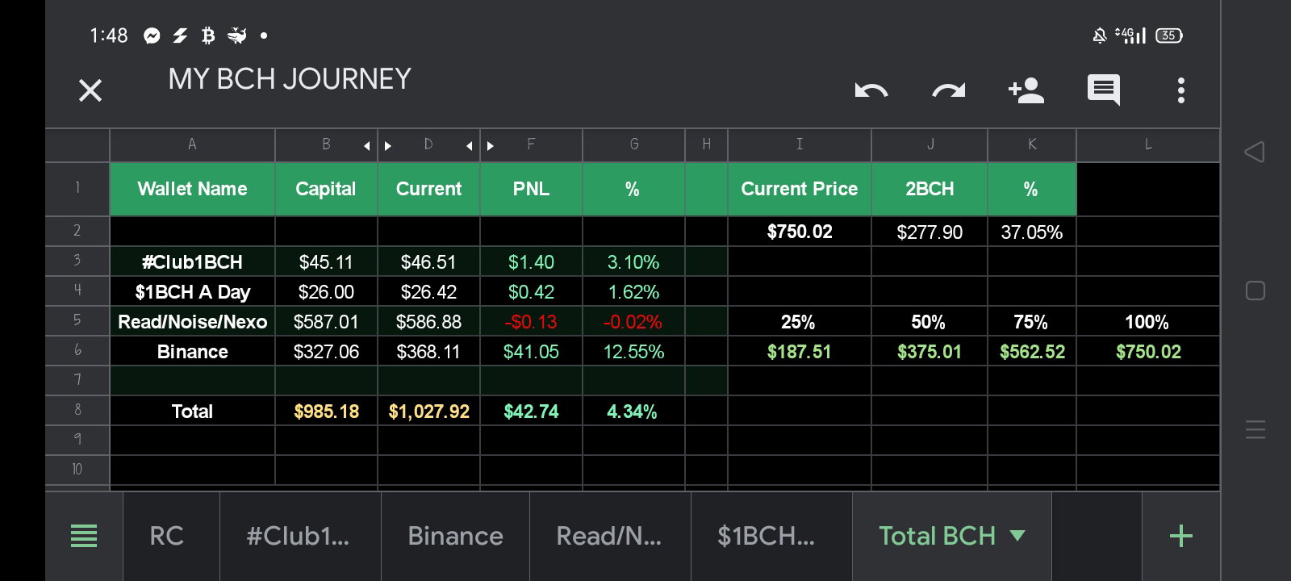This screenshot has width=1291, height=581.
Task: Expand hidden column C arrows
Action: (378, 146)
